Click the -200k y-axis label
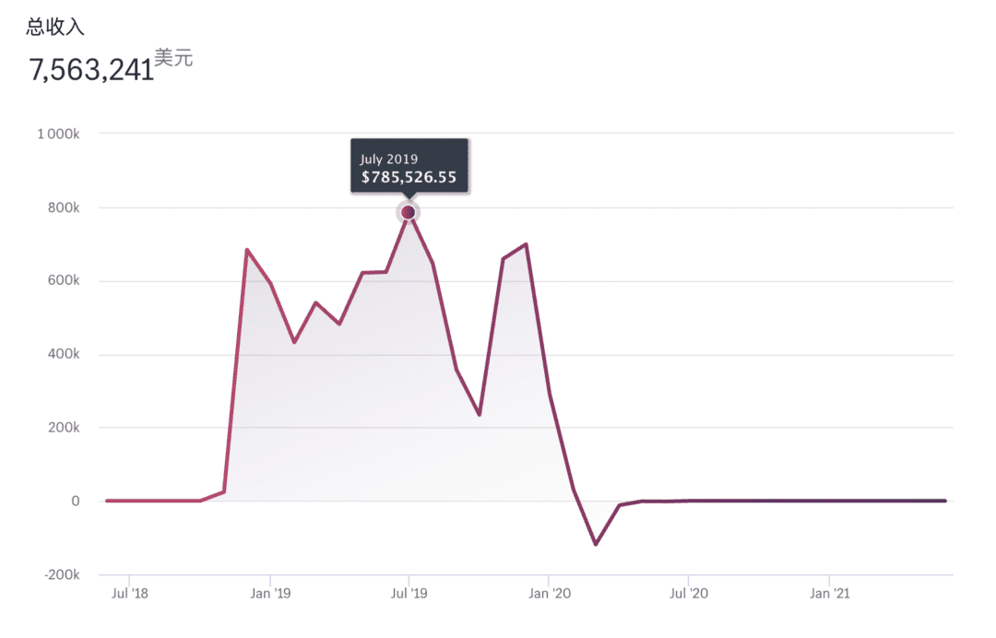The height and width of the screenshot is (638, 996). pos(62,574)
